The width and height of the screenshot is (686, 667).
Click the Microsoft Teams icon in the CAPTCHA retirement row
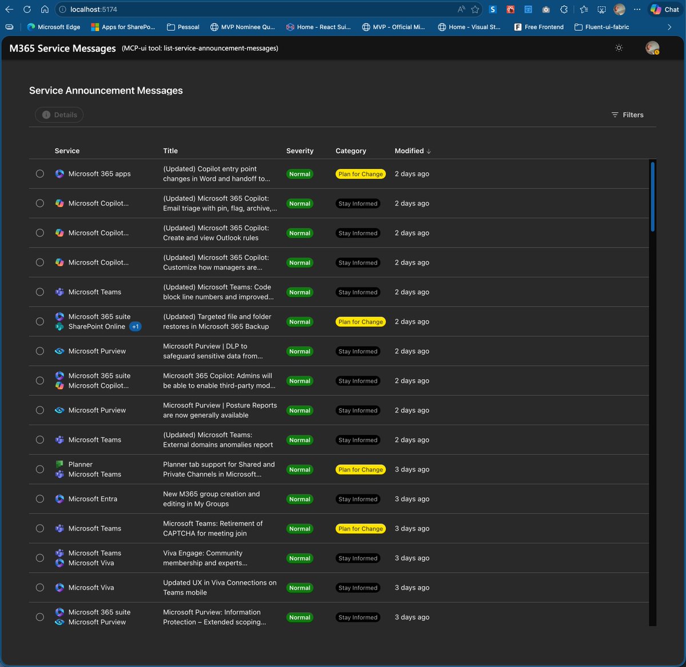pyautogui.click(x=59, y=528)
